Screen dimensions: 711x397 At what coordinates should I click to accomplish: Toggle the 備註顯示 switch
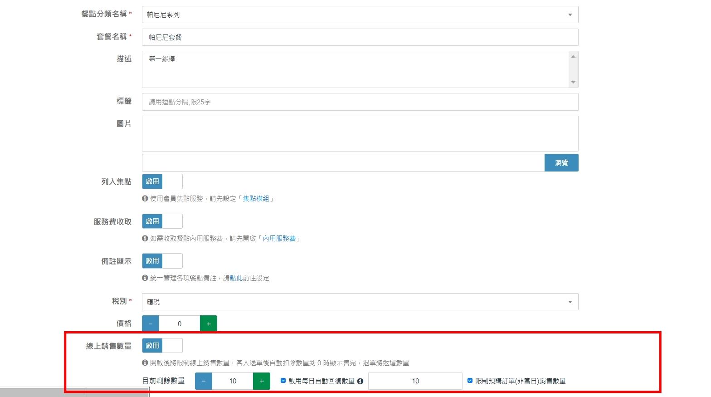point(162,261)
